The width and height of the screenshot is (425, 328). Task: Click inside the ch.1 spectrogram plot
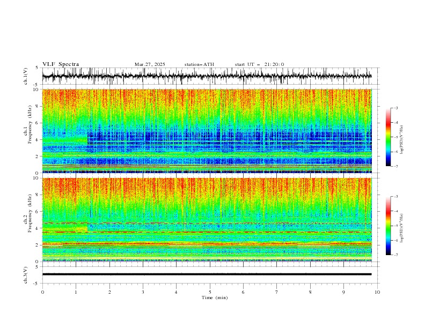[207, 131]
